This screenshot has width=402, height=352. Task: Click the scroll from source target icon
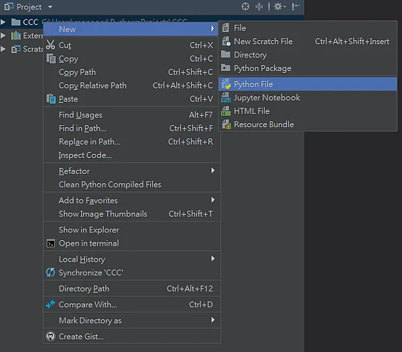[x=245, y=7]
